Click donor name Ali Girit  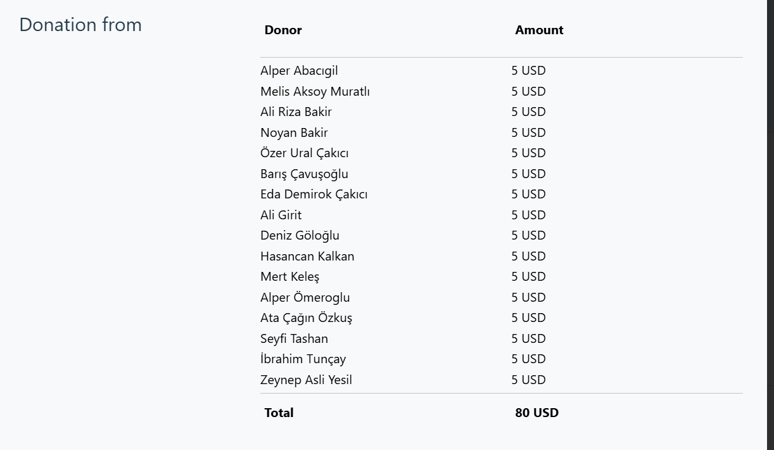click(281, 215)
